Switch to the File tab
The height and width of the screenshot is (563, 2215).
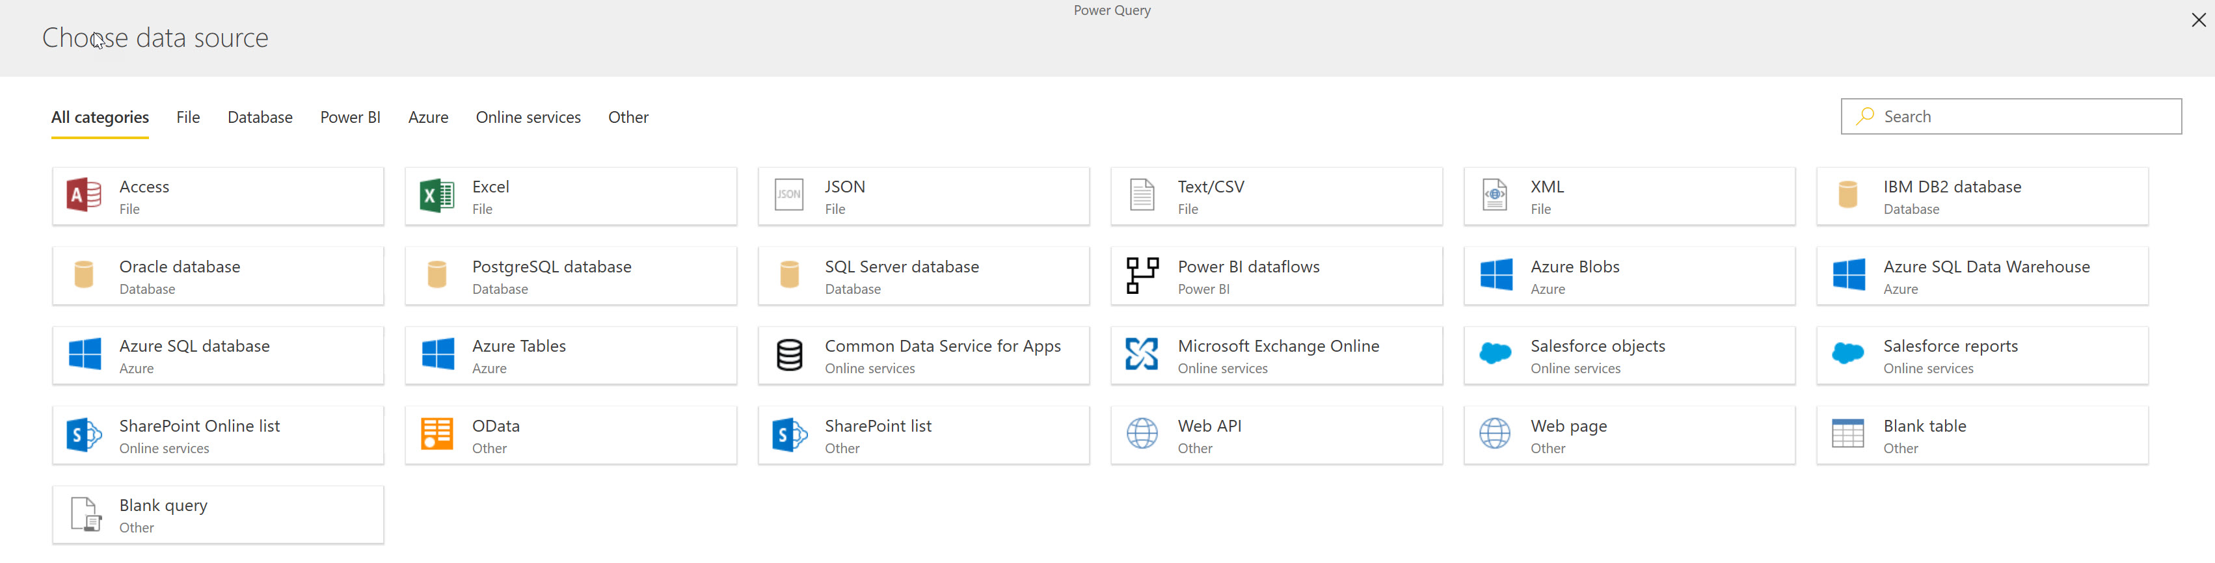188,118
